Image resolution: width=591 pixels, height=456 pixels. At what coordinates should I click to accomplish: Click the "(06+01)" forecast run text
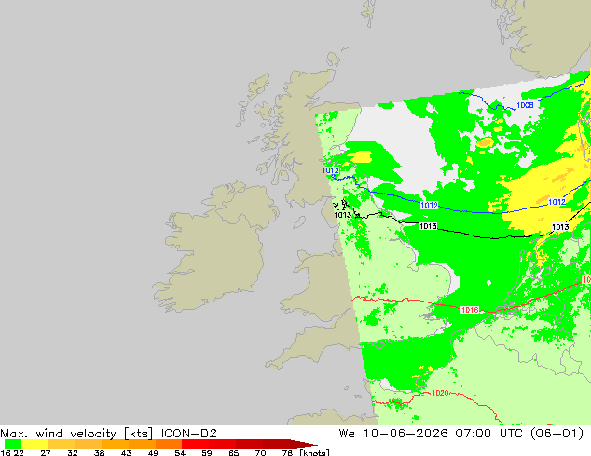(557, 434)
